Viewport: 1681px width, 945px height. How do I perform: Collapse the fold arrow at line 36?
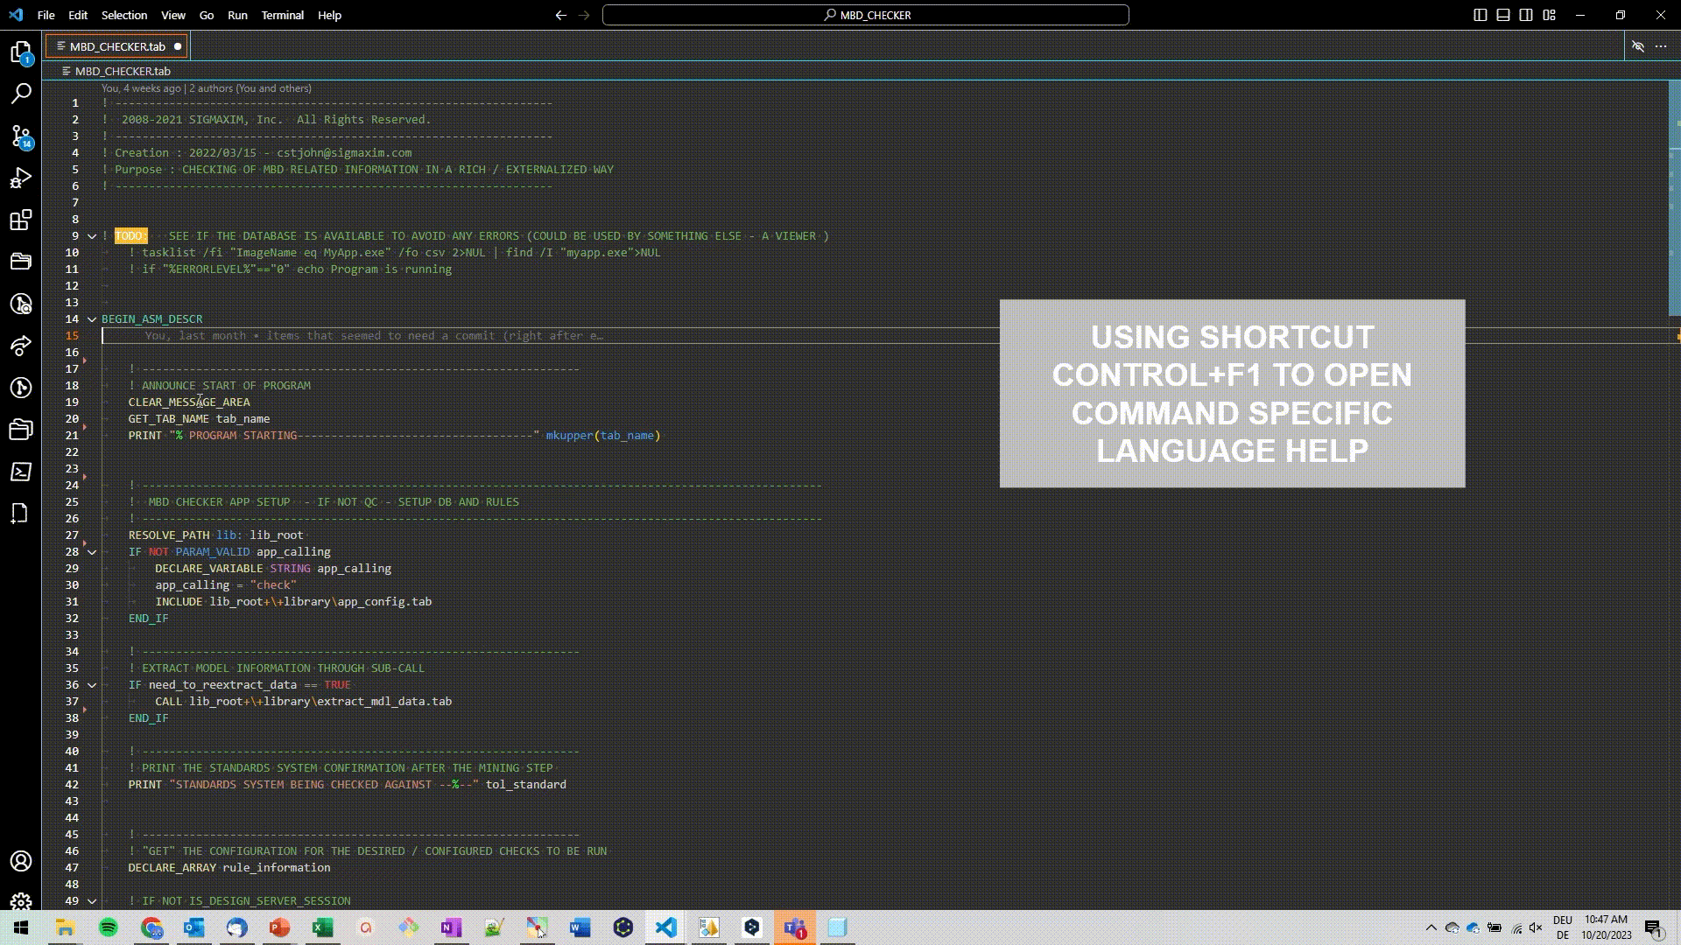[x=91, y=685]
